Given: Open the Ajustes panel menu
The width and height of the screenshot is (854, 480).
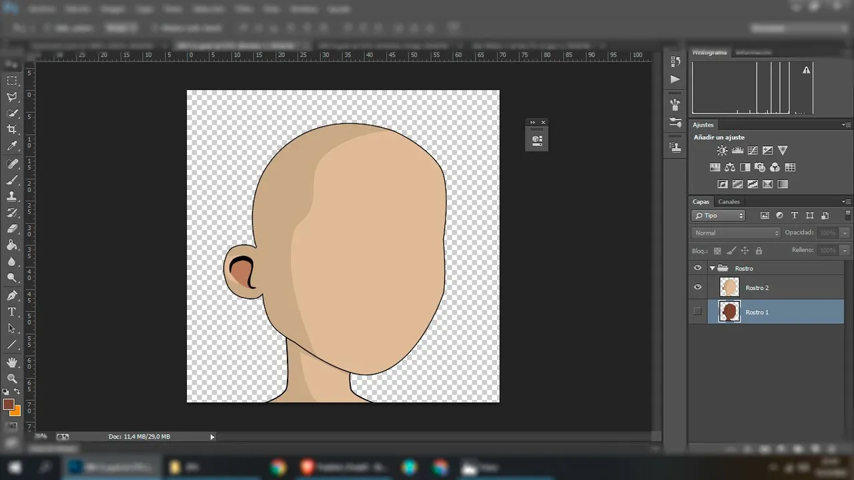Looking at the screenshot, I should click(847, 125).
